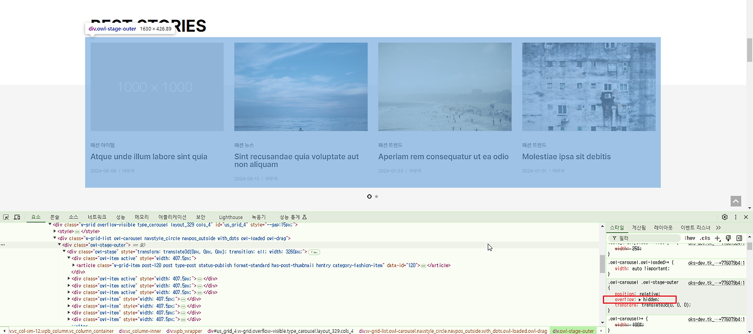Screen dimensions: 753x334
Task: Collapse the owl-stage div node
Action: (x=64, y=252)
